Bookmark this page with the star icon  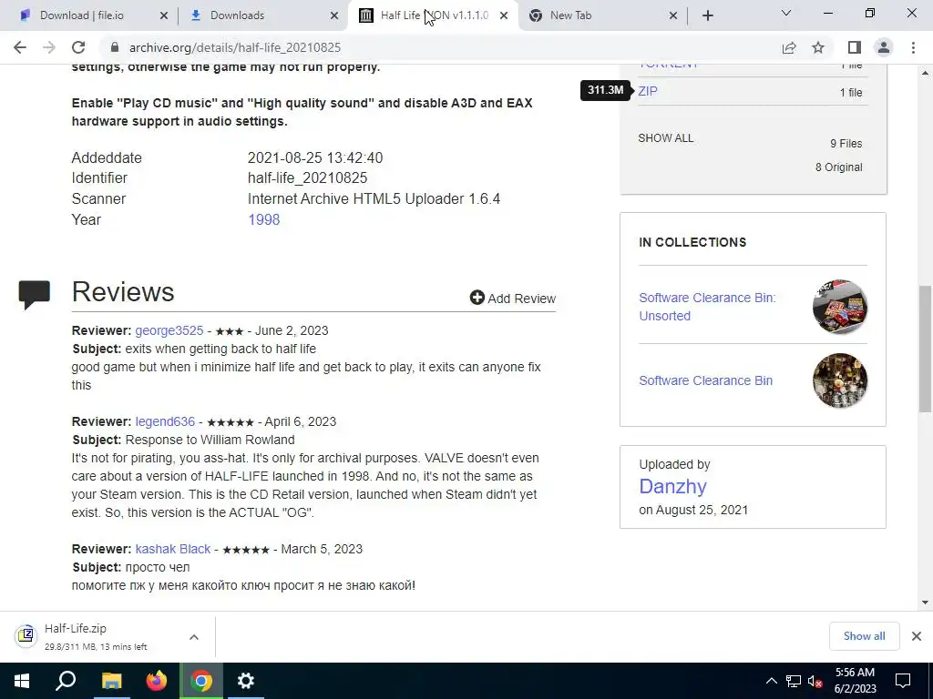(x=818, y=47)
